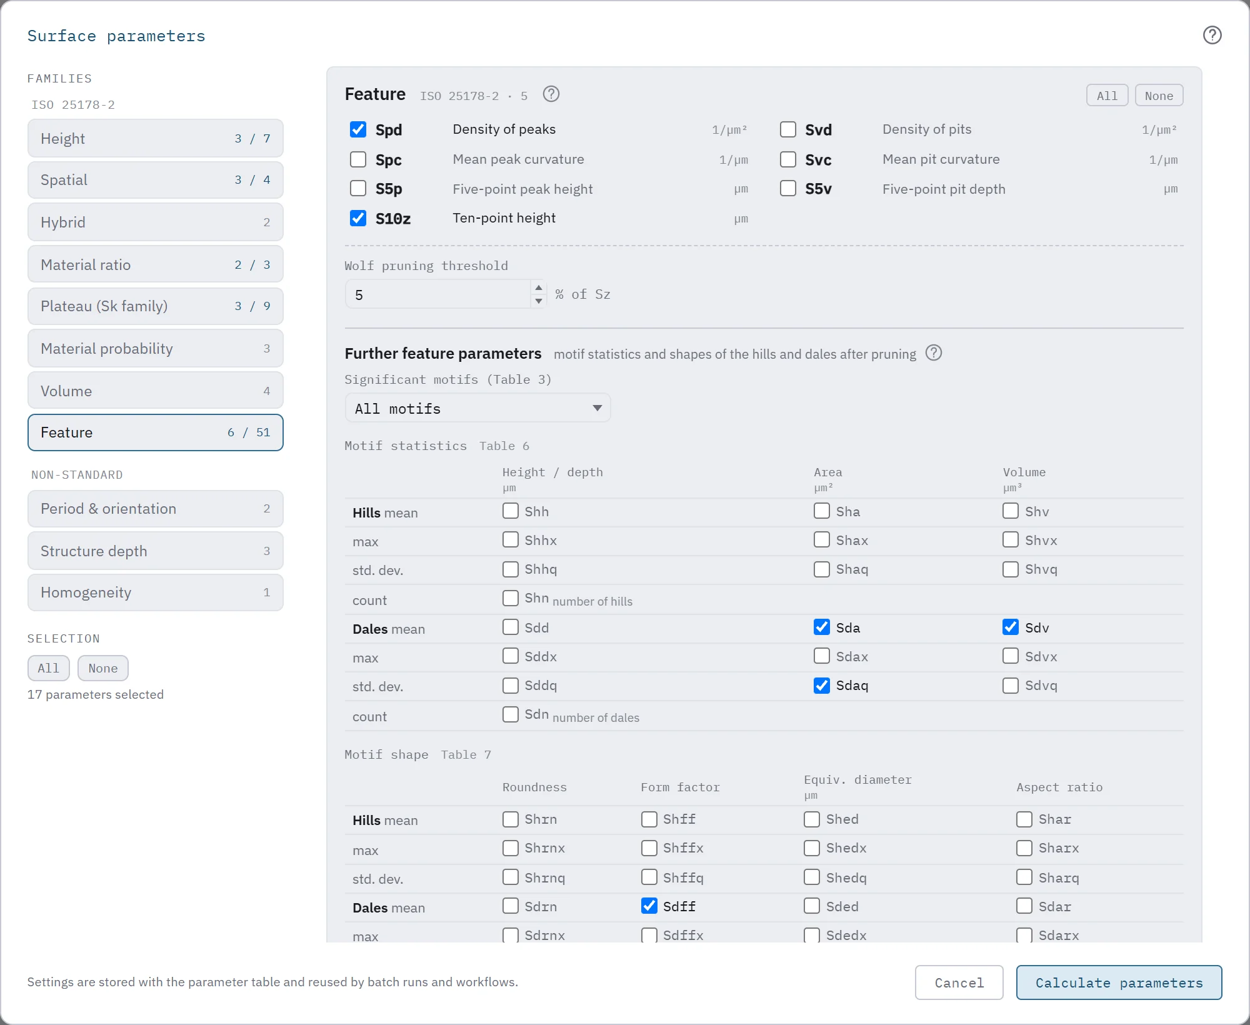Image resolution: width=1250 pixels, height=1025 pixels.
Task: Click Calculate parameters button
Action: coord(1119,982)
